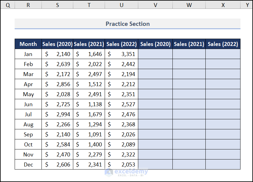Click the Jan month cell

pyautogui.click(x=28, y=54)
